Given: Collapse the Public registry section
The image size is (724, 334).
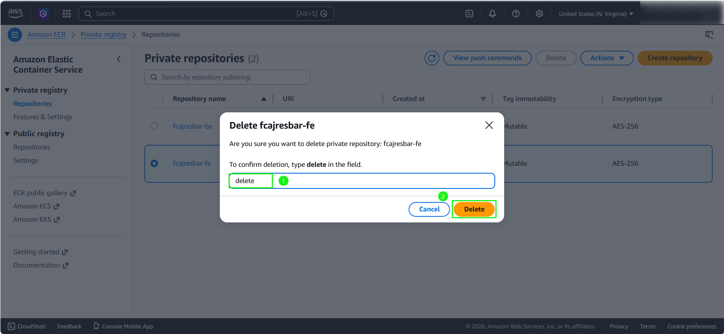Looking at the screenshot, I should [7, 134].
